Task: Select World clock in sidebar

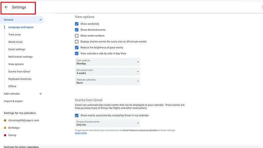Action: (x=15, y=42)
